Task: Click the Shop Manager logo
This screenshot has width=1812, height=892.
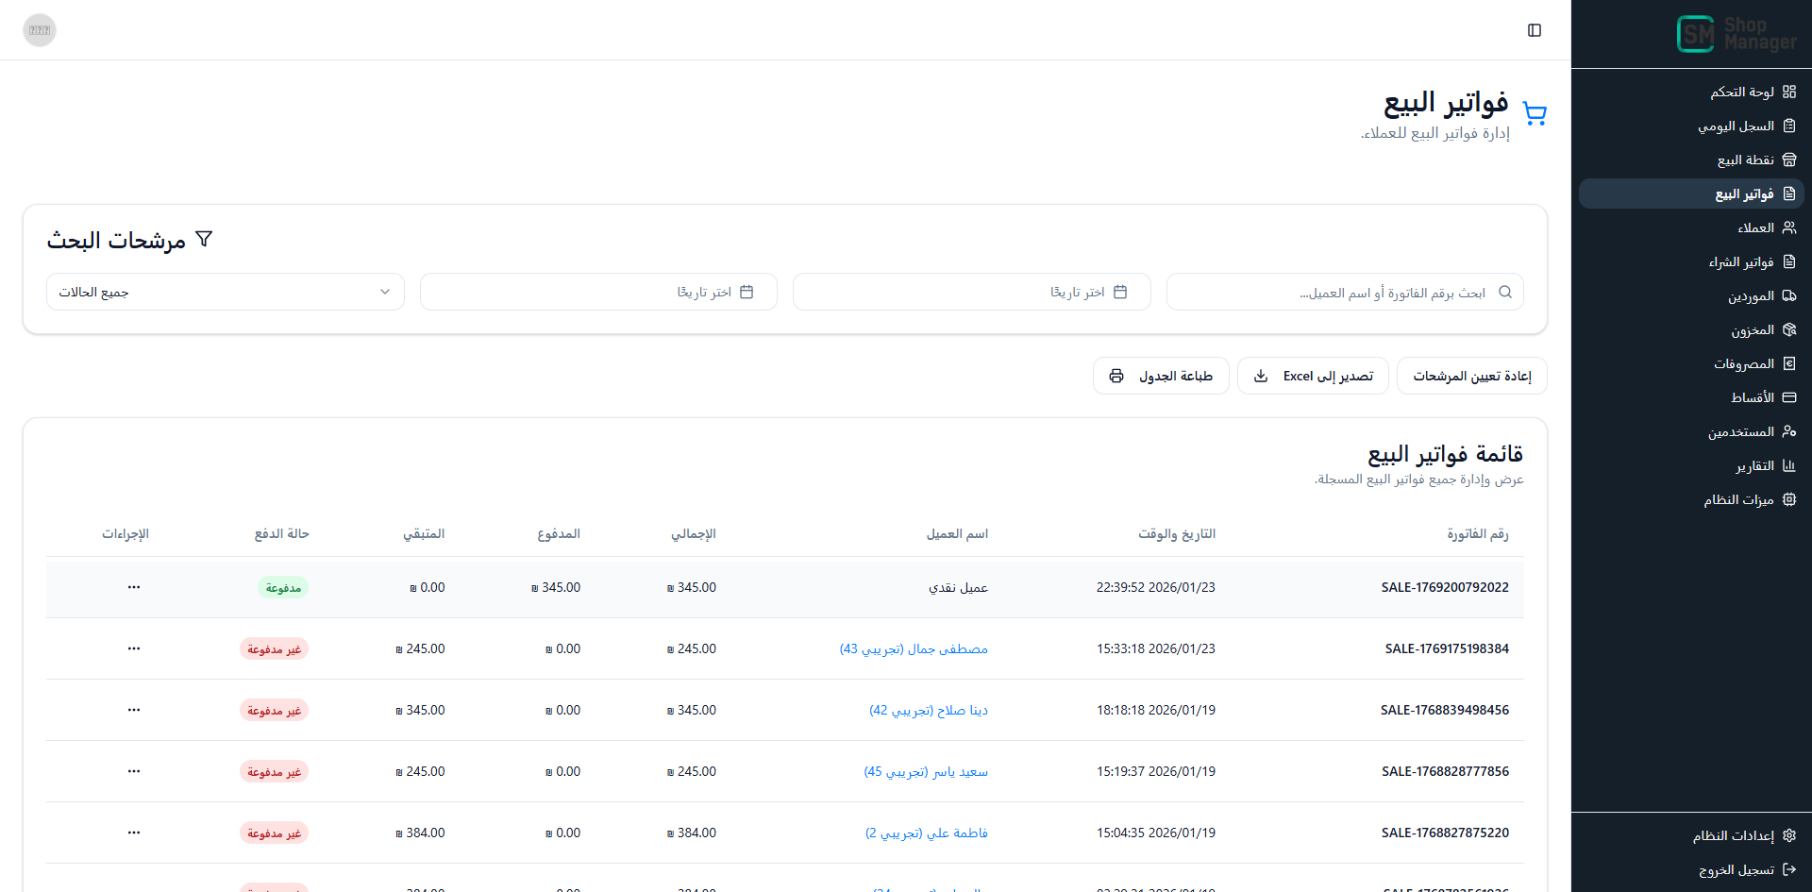Action: (1736, 34)
